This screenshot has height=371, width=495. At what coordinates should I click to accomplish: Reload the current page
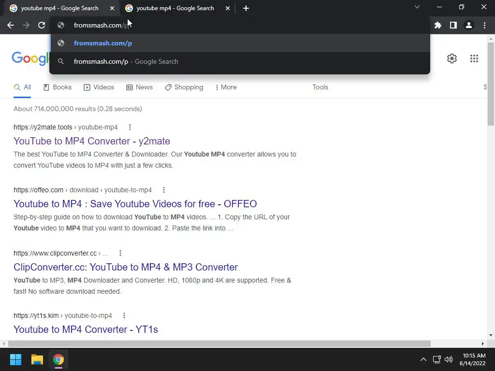[x=42, y=25]
